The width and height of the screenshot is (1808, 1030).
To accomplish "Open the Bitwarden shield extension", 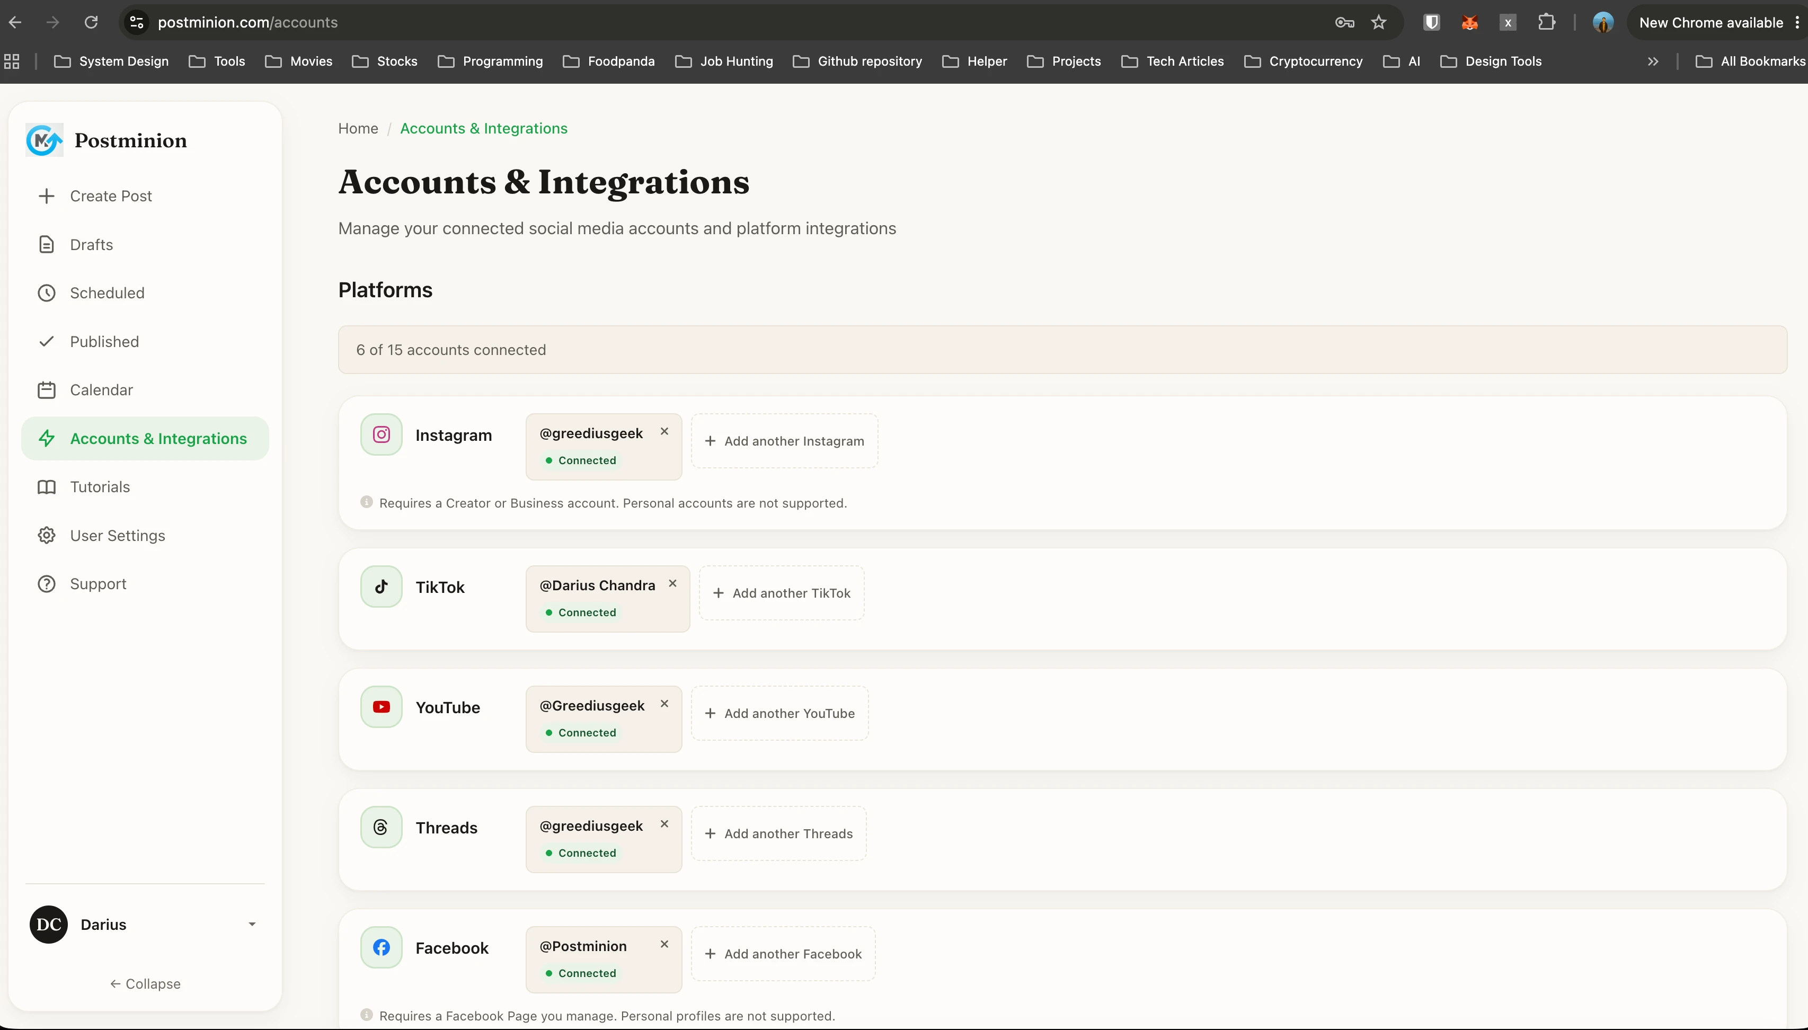I will tap(1432, 23).
